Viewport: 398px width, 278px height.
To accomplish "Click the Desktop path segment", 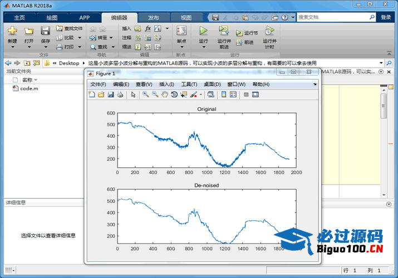I will [x=69, y=63].
